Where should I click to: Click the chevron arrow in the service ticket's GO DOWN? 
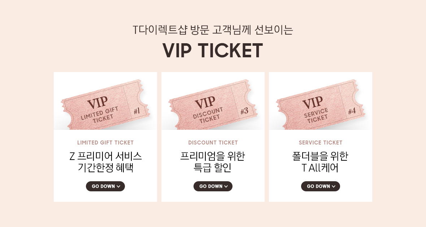pyautogui.click(x=334, y=186)
